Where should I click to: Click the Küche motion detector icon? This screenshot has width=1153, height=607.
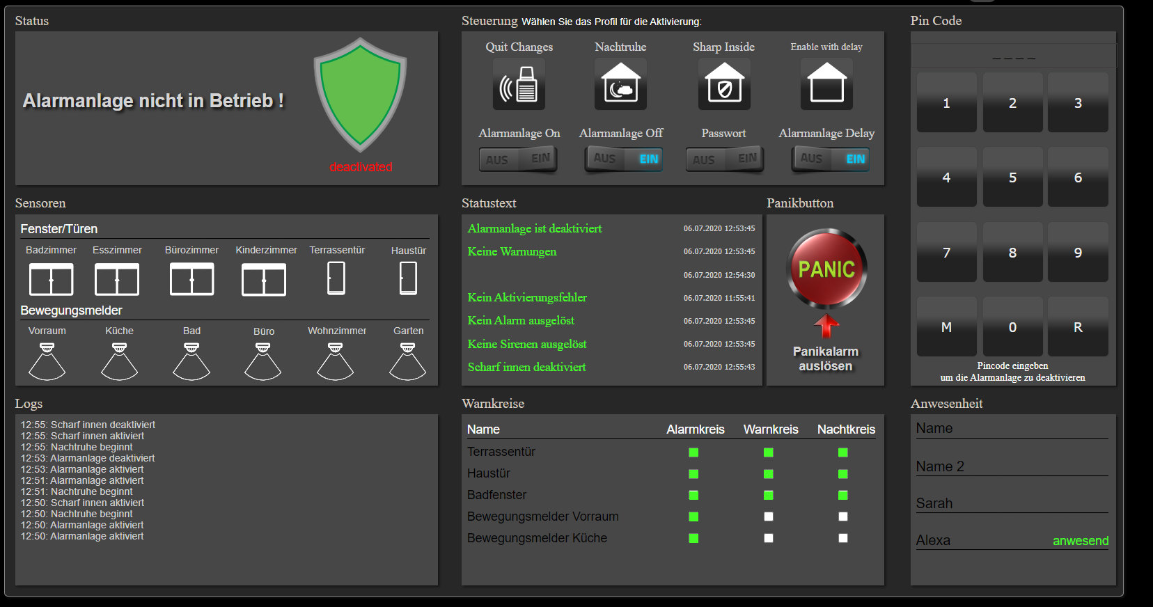click(x=119, y=361)
